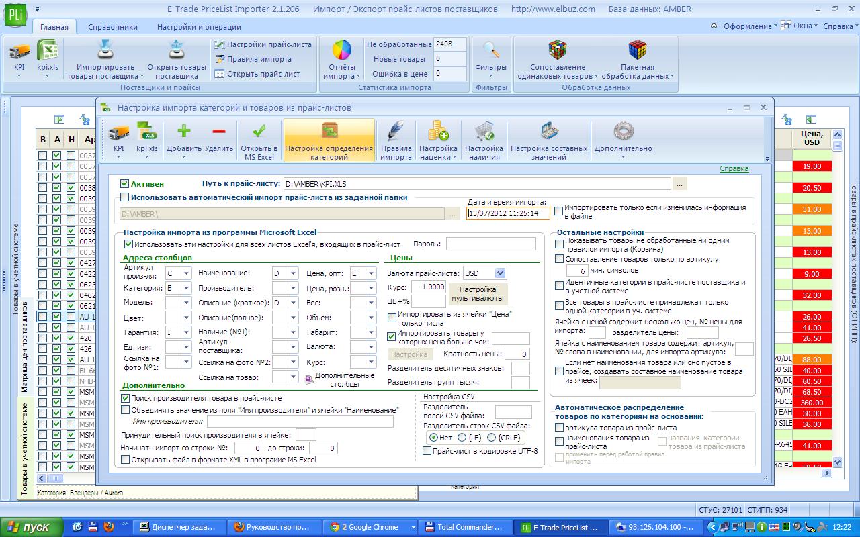Click the Путь к прайс-листу field
Viewport: 860px width, 537px height.
[476, 183]
